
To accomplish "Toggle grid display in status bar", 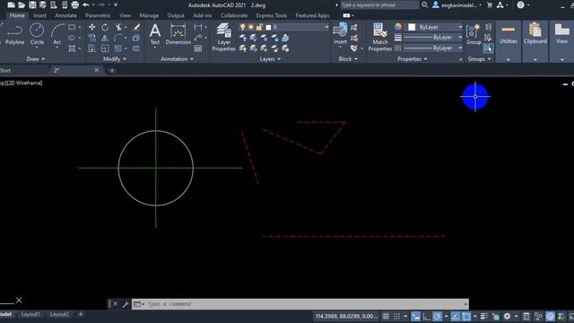I will coord(386,317).
